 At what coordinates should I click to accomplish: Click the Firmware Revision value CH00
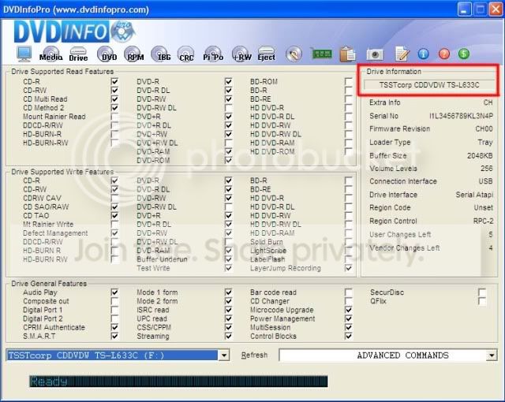(484, 129)
